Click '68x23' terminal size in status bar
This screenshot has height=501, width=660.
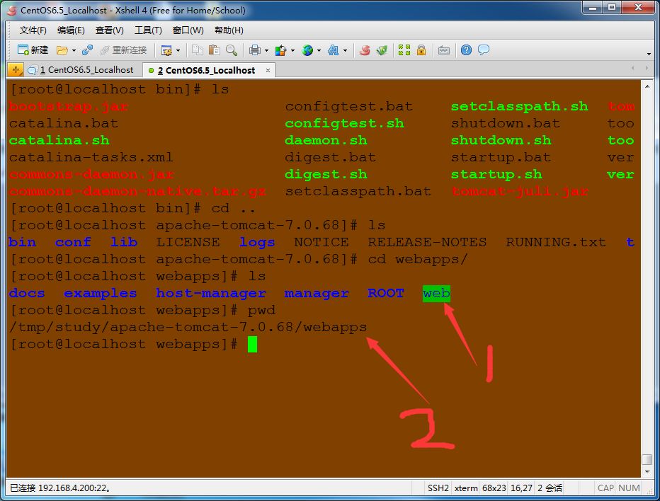click(x=494, y=488)
